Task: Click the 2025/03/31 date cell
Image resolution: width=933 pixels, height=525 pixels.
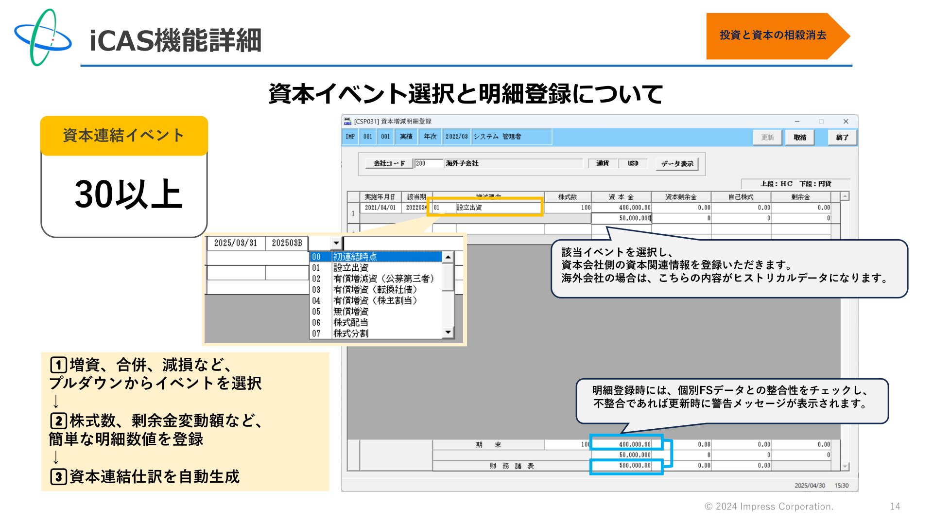Action: [x=236, y=243]
